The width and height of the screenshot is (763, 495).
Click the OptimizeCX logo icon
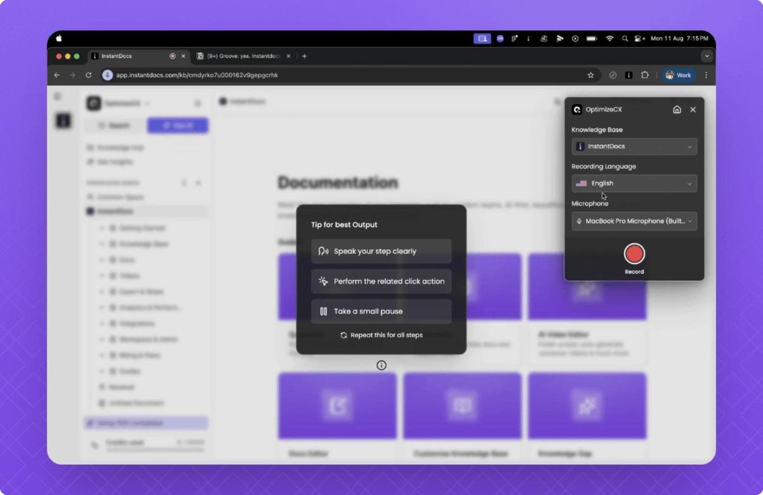577,109
